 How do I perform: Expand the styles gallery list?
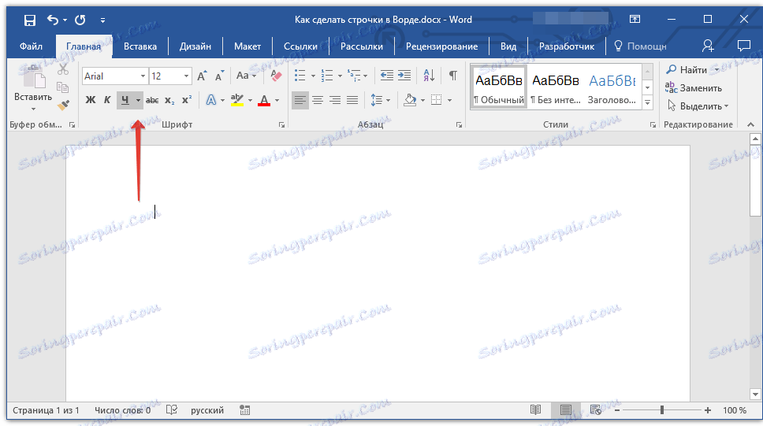(648, 102)
